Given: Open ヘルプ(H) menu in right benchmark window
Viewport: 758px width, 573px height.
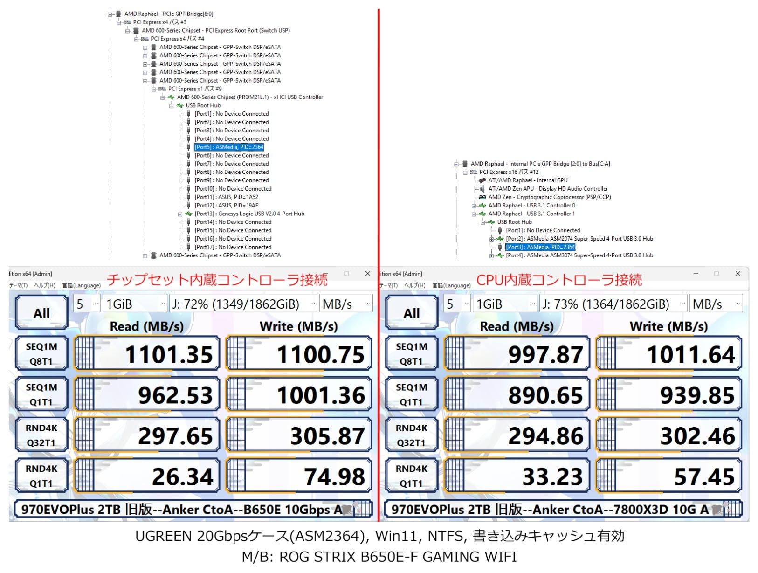Looking at the screenshot, I should (x=415, y=285).
